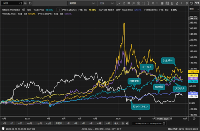Select the Text annotation T tool
The height and width of the screenshot is (131, 200).
[x=148, y=3]
